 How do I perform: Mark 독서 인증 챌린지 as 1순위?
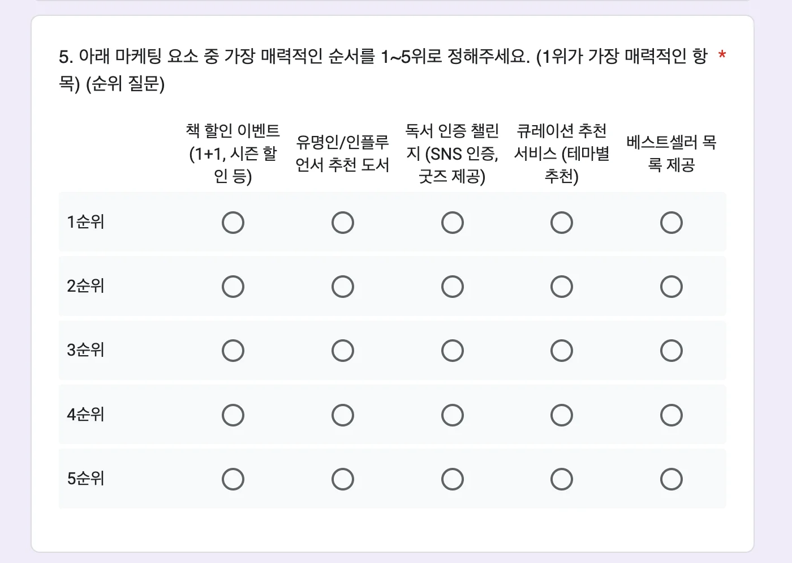click(x=452, y=222)
